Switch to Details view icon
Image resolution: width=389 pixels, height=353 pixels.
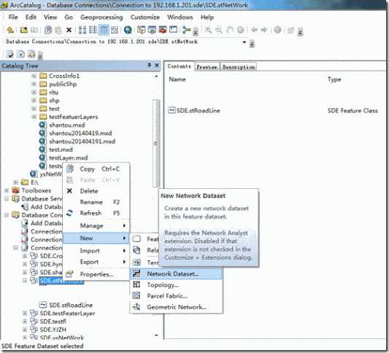(x=104, y=30)
